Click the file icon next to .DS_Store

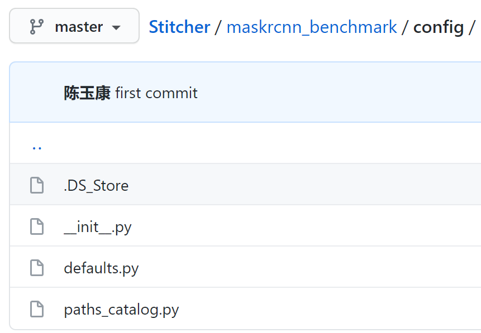(37, 185)
